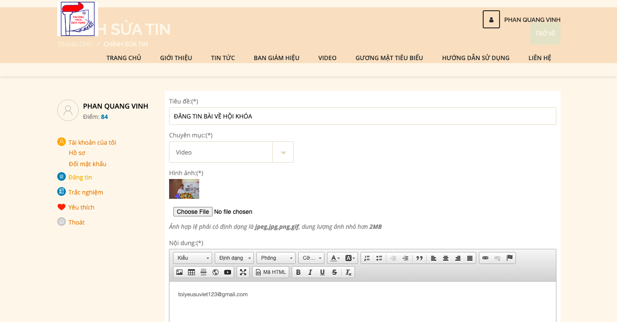Toggle underline formatting
This screenshot has width=617, height=322.
[322, 272]
